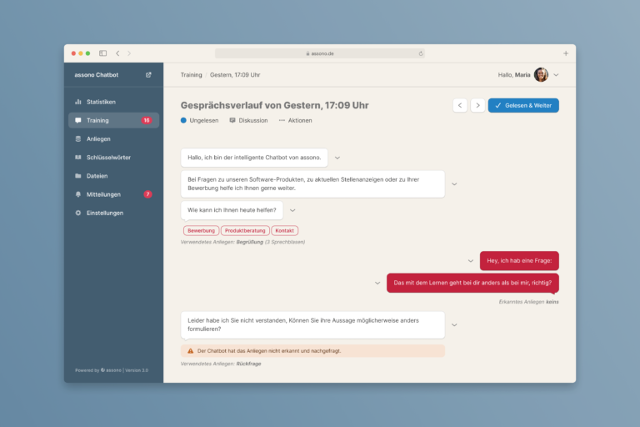Screen dimensions: 640x427
Task: Click the Einstellungen gear icon
Action: pos(78,213)
